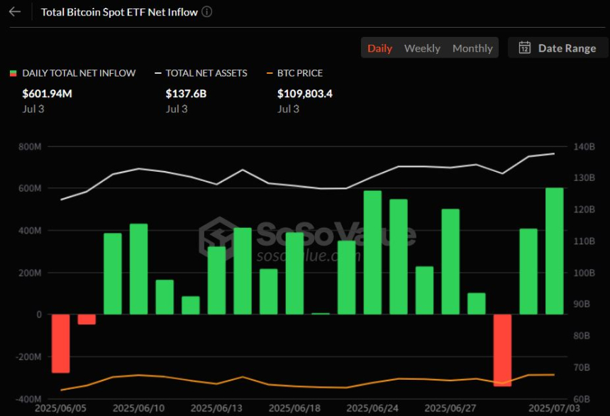Switch to the Daily view tab
Viewport: 610px width, 416px height.
tap(379, 48)
